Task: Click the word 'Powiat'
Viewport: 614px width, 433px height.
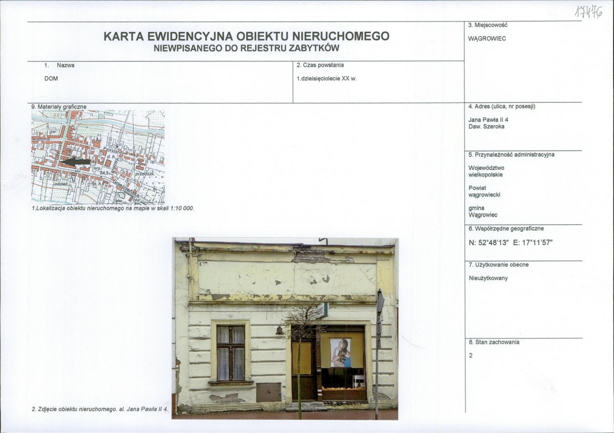Action: [x=477, y=188]
